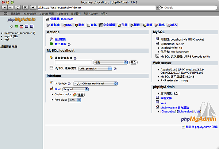Open the 權限 privileges tab
This screenshot has width=219, height=149.
coord(135,25)
